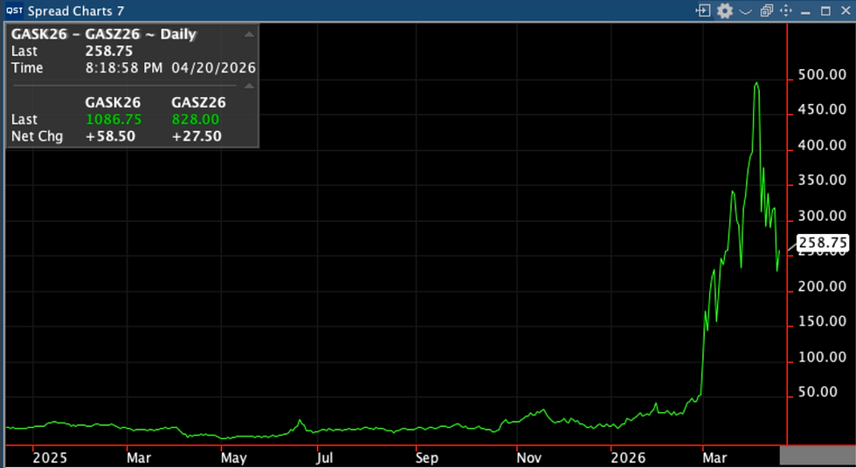Screen dimensions: 856x468
Task: Click the import/dock arrow icon in title bar
Action: point(703,10)
